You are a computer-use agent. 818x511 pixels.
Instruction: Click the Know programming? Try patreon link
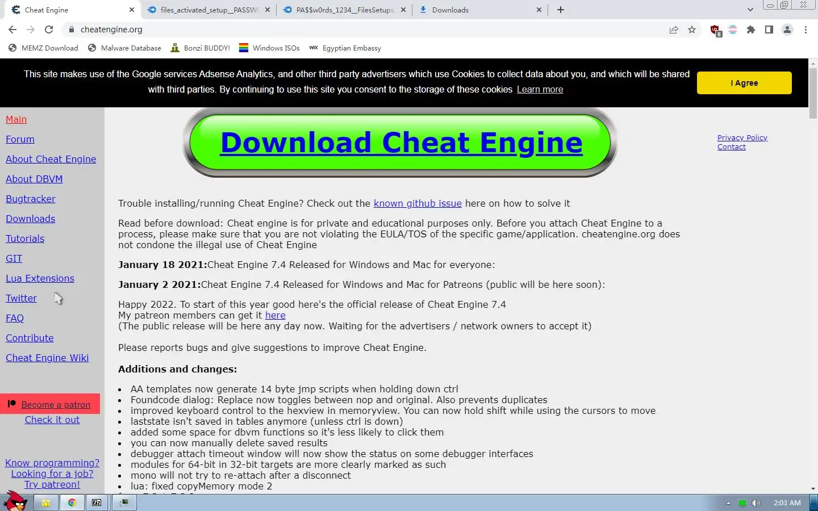pos(52,474)
